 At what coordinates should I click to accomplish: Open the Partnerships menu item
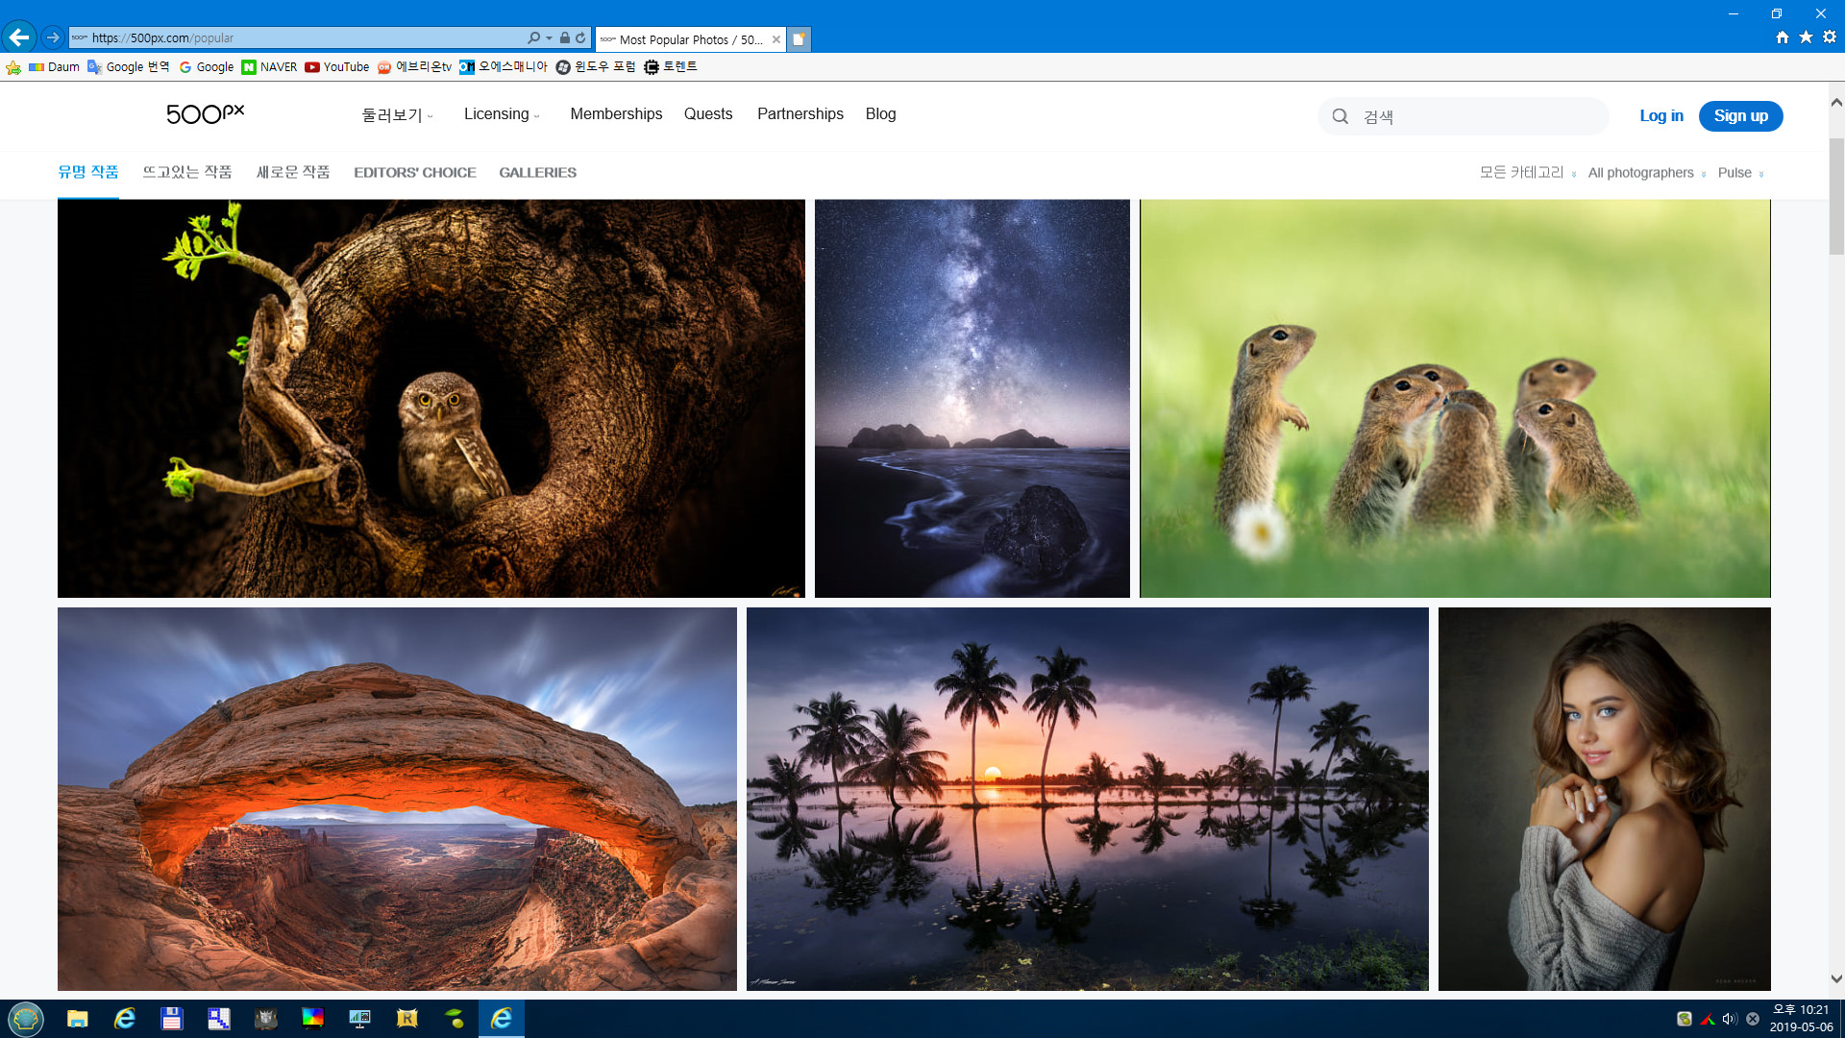point(800,114)
